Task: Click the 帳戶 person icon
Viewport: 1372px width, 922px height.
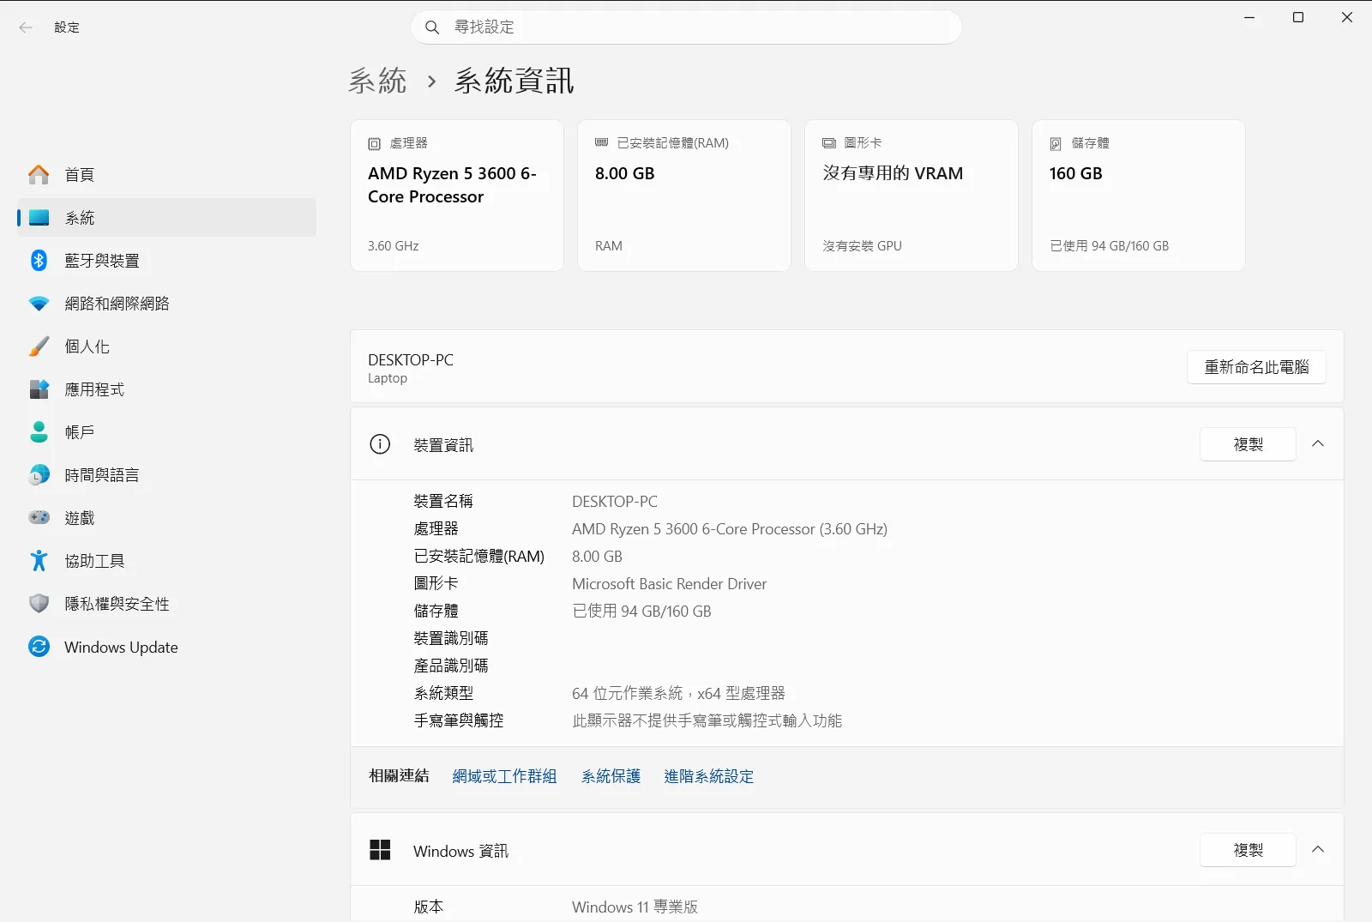Action: coord(39,432)
